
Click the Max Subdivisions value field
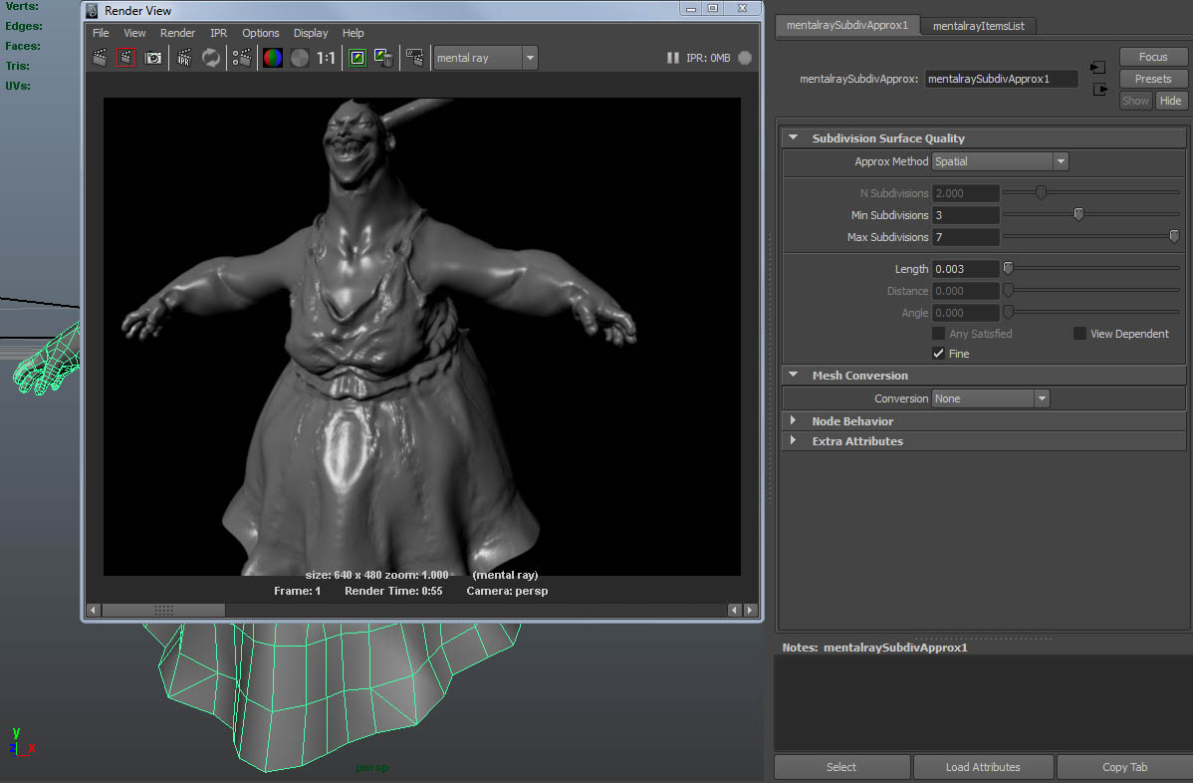point(966,237)
